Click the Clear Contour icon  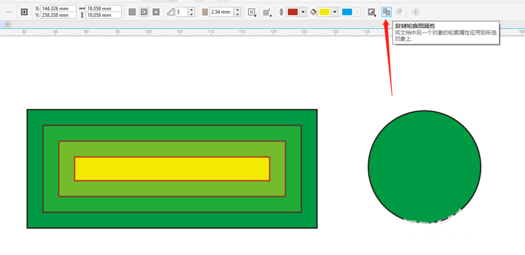click(400, 12)
